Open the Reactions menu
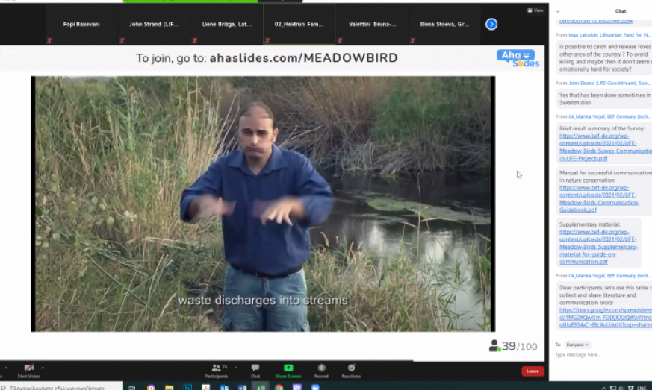Viewport: 652px width, 390px height. (x=351, y=371)
